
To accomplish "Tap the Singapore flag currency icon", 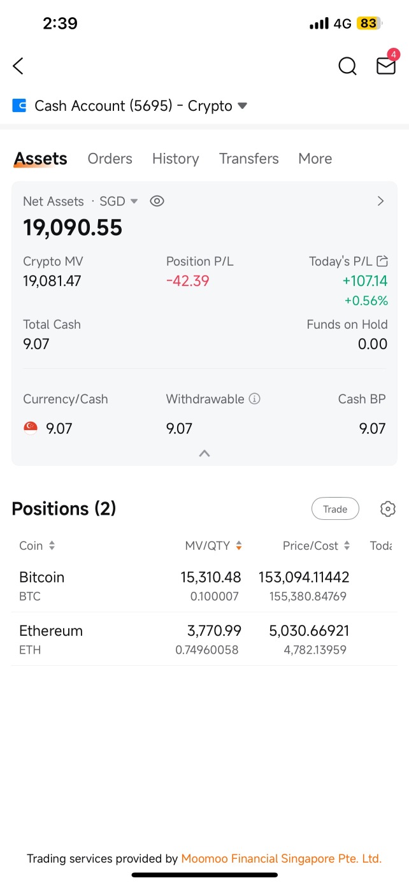I will 31,428.
